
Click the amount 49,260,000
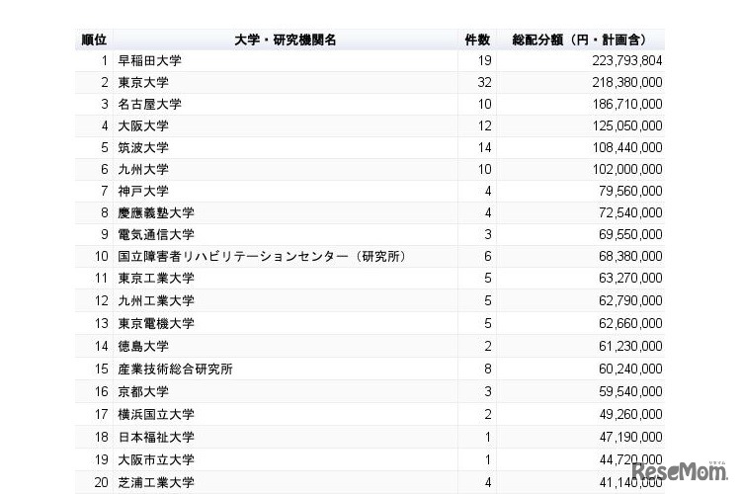tap(630, 414)
